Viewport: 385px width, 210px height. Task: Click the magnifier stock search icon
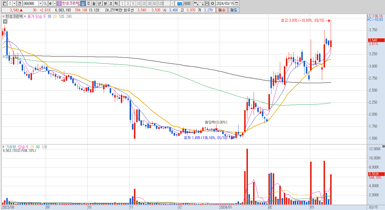pos(45,3)
